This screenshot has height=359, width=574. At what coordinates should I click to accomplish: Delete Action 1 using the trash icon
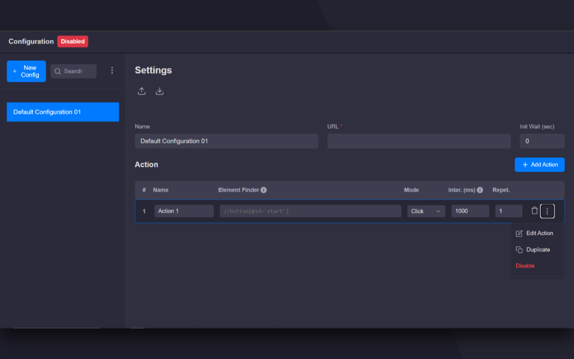click(535, 210)
